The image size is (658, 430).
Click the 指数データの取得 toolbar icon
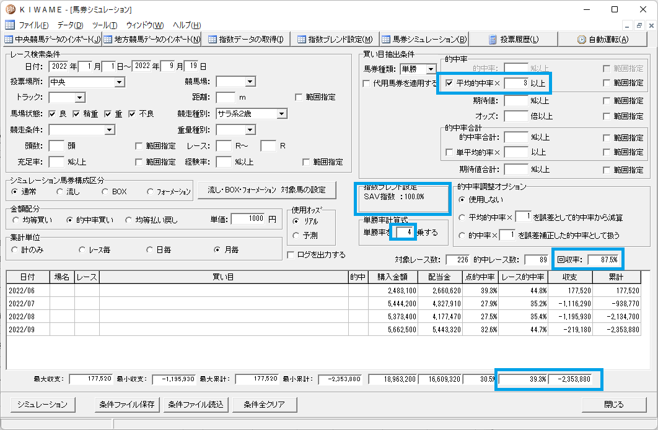pyautogui.click(x=213, y=40)
